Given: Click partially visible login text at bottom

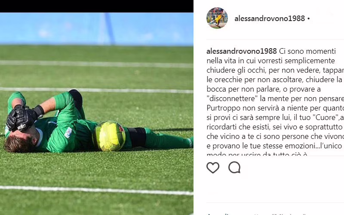Looking at the screenshot, I should point(256,214).
